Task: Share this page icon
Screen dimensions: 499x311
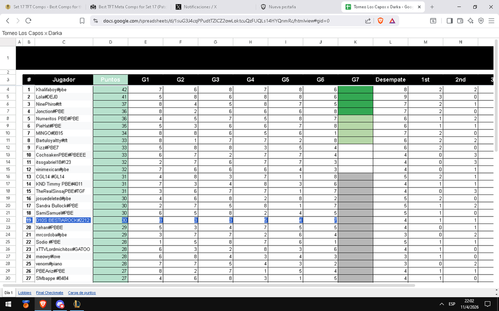Action: click(x=368, y=21)
